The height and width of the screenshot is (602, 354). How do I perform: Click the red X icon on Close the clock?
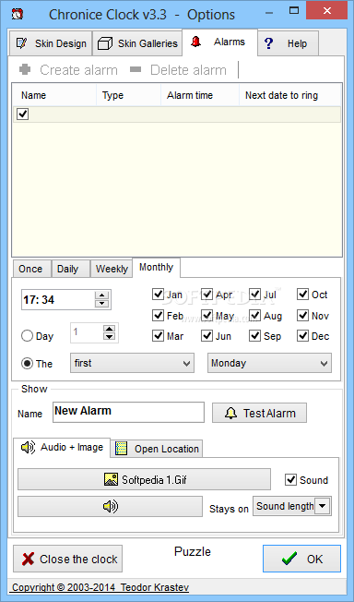(28, 559)
